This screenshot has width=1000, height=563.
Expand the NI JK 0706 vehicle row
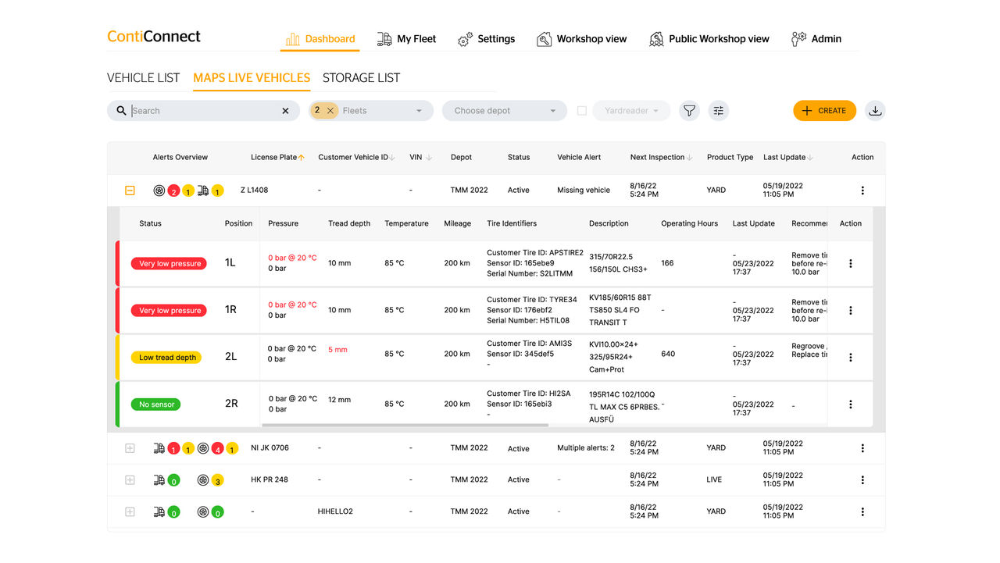pyautogui.click(x=130, y=448)
